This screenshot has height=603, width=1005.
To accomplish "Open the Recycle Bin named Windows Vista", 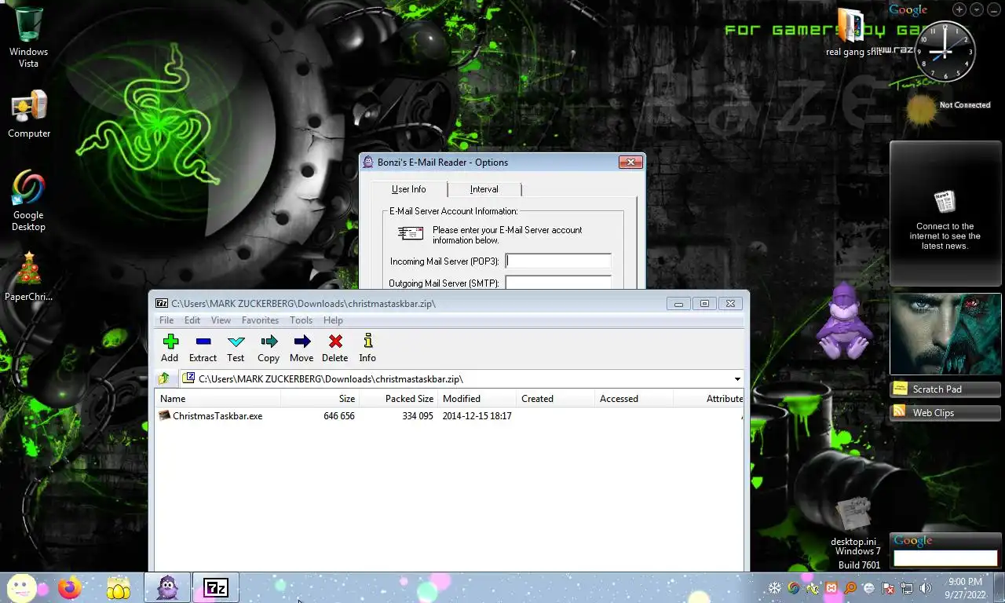I will (x=28, y=37).
